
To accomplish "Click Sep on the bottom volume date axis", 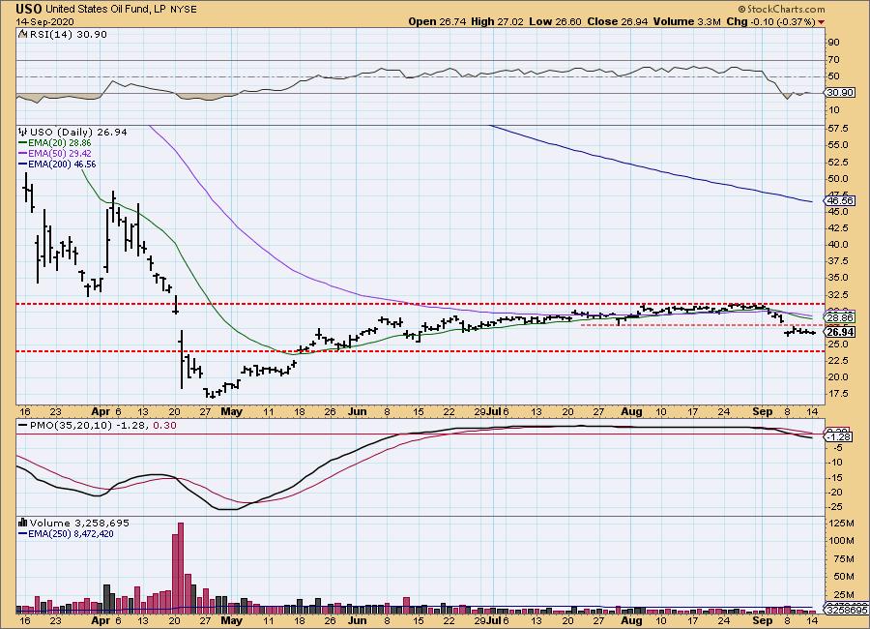I will click(x=763, y=620).
